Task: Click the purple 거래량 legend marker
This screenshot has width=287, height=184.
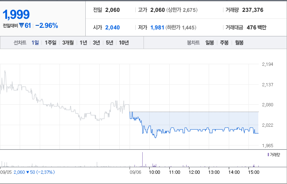Action: (x=268, y=155)
